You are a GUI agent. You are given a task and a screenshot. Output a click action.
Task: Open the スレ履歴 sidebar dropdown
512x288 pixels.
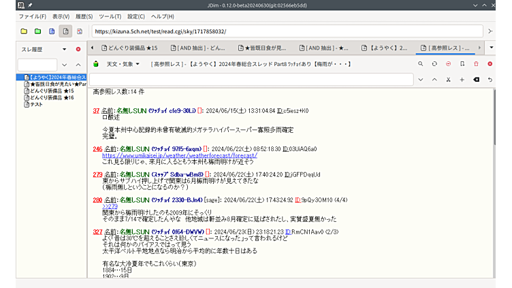[64, 49]
